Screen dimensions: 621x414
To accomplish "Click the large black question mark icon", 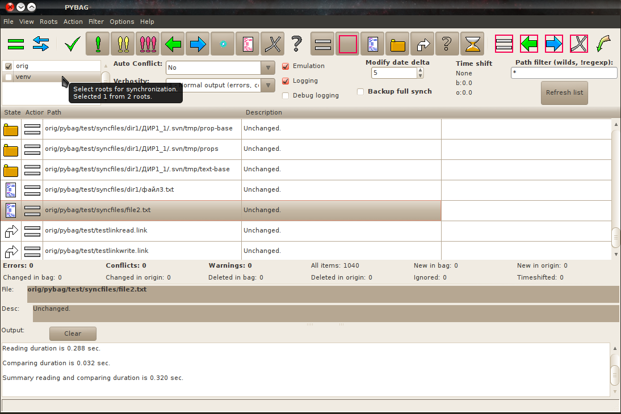I will (x=296, y=44).
